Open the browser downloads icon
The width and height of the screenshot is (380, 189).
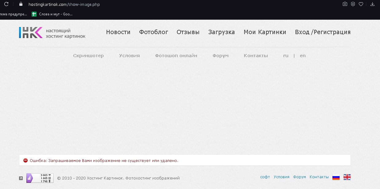(x=373, y=4)
